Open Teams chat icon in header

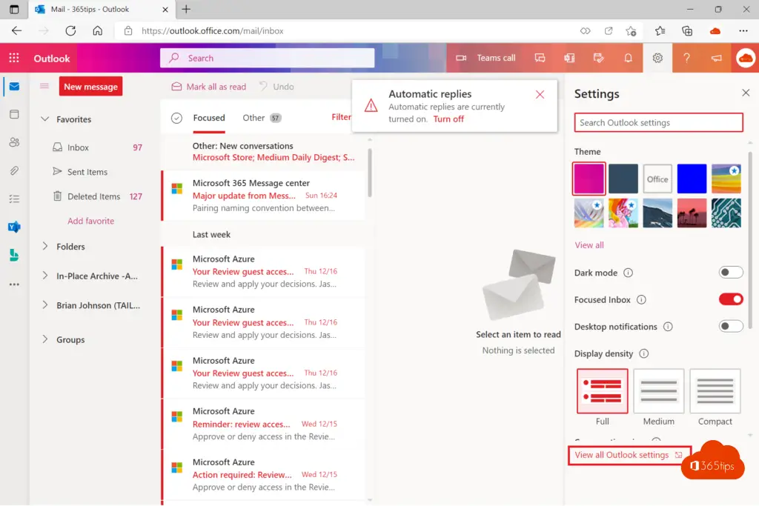tap(540, 58)
